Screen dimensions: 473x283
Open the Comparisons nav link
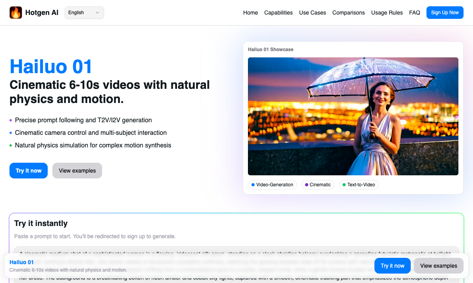click(348, 13)
